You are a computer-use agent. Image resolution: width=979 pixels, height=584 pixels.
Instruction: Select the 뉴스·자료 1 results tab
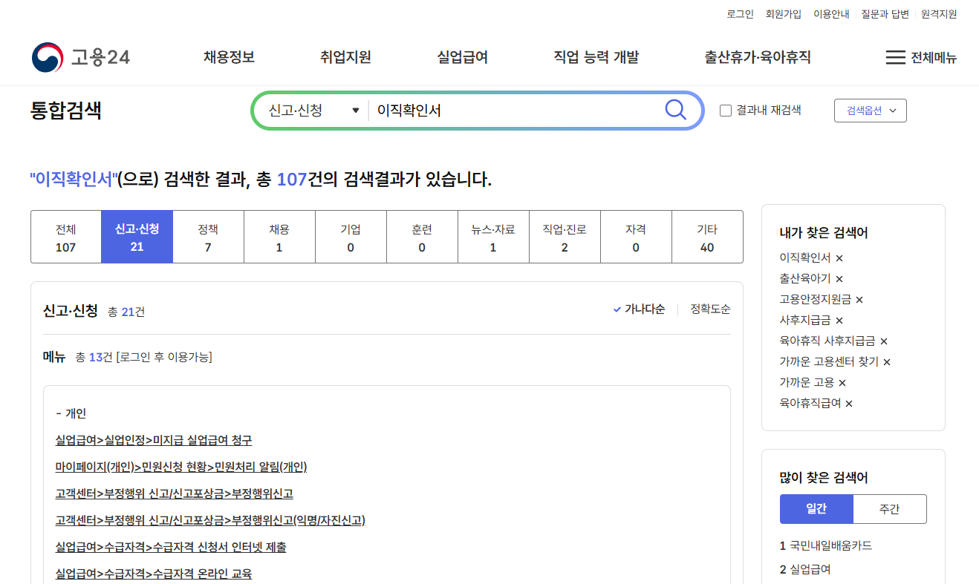(x=493, y=237)
